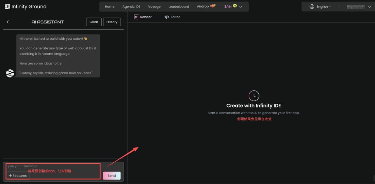Click the Editor code brackets icon
This screenshot has width=375, height=184.
(167, 17)
